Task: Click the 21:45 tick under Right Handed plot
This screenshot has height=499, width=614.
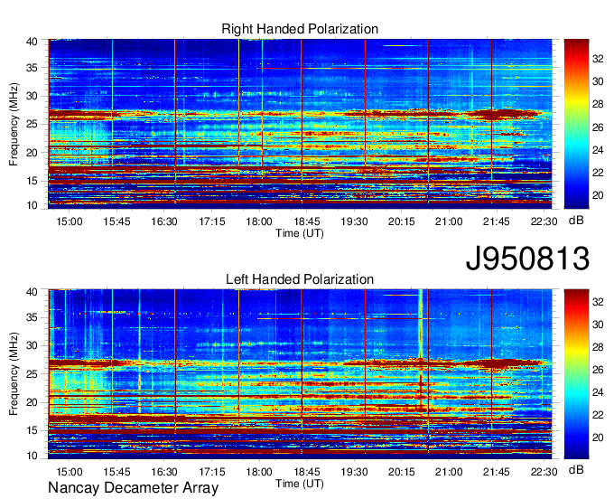Action: click(x=496, y=221)
